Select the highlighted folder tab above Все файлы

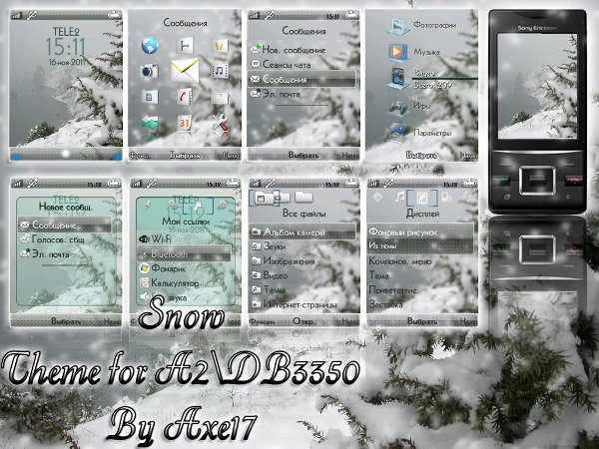point(264,198)
